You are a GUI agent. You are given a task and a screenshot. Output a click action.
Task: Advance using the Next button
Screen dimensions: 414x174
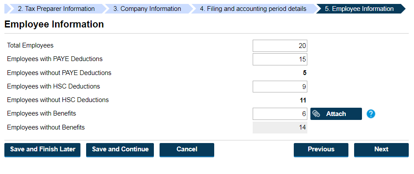(x=381, y=150)
